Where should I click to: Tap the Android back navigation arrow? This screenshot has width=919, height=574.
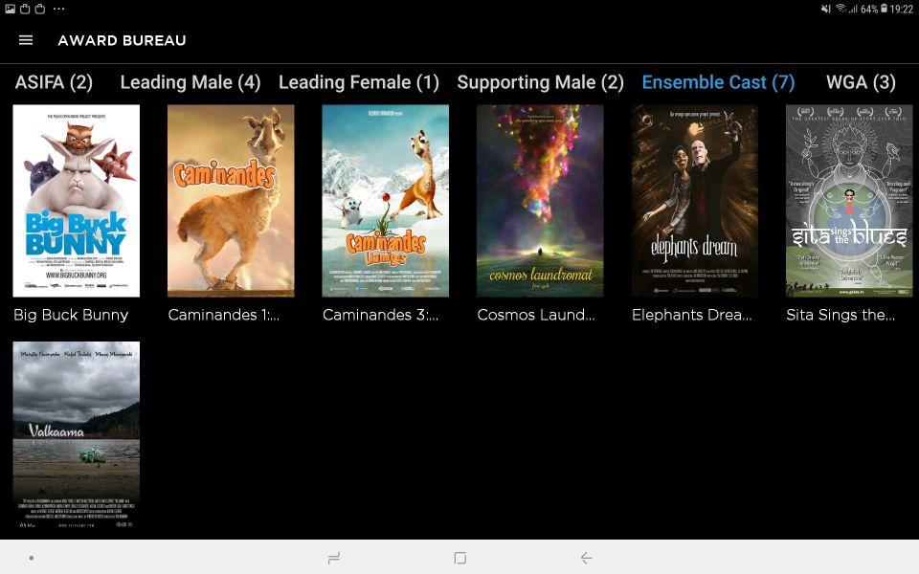[x=586, y=558]
